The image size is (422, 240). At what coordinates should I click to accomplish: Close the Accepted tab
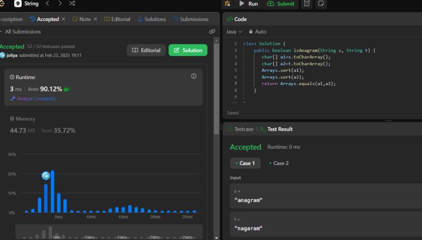coord(63,19)
